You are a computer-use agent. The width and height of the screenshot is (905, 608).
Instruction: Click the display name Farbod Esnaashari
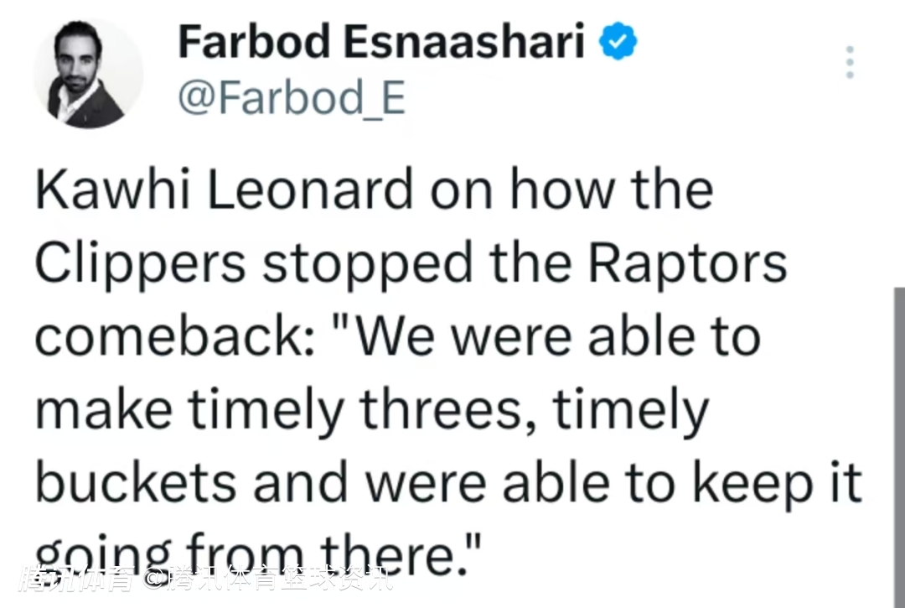[x=381, y=43]
